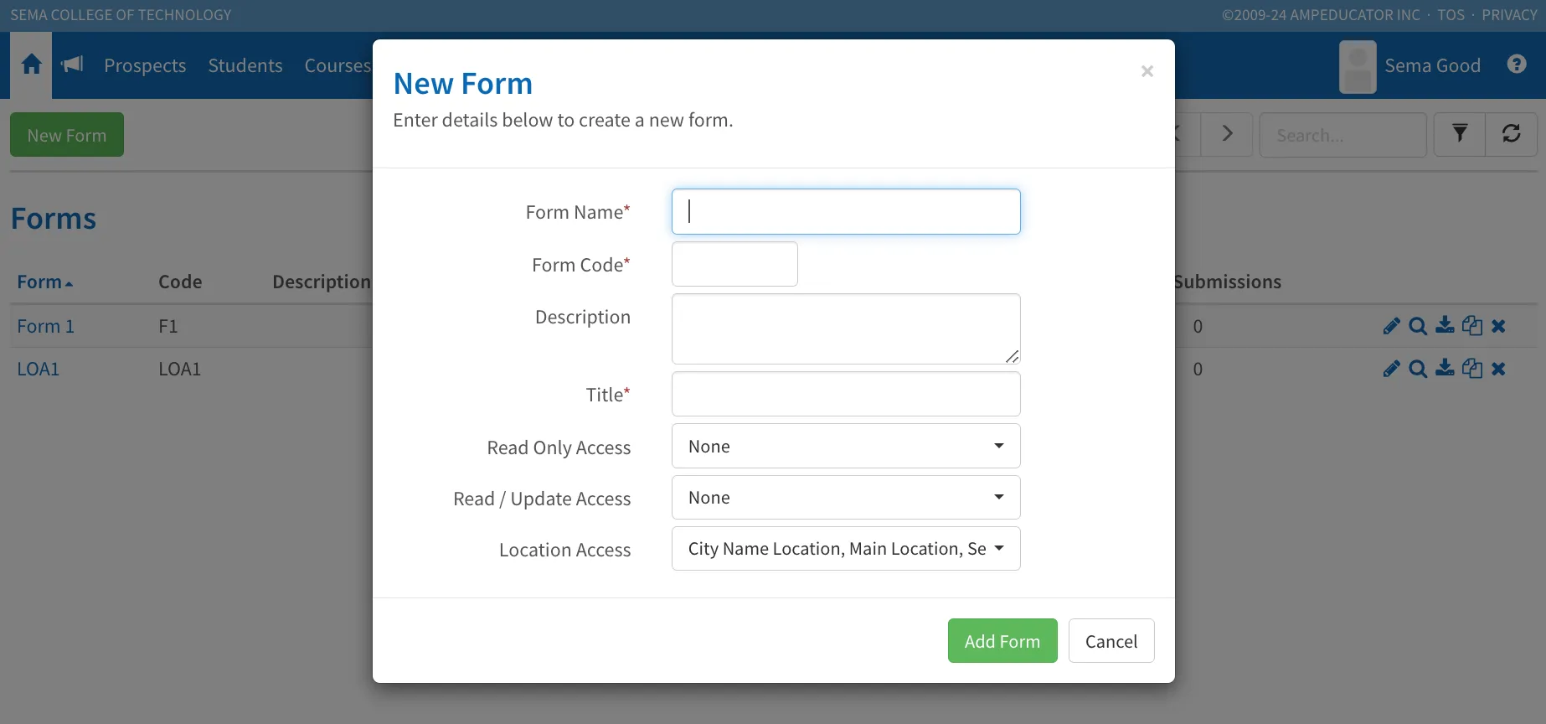Open the TOS link

1451,15
